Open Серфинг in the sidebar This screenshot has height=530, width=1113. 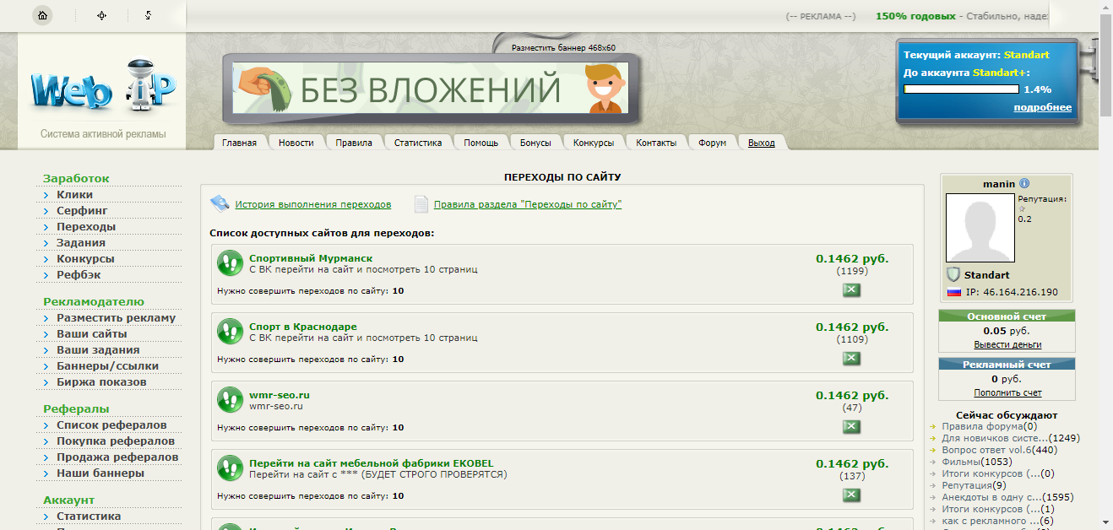[82, 210]
